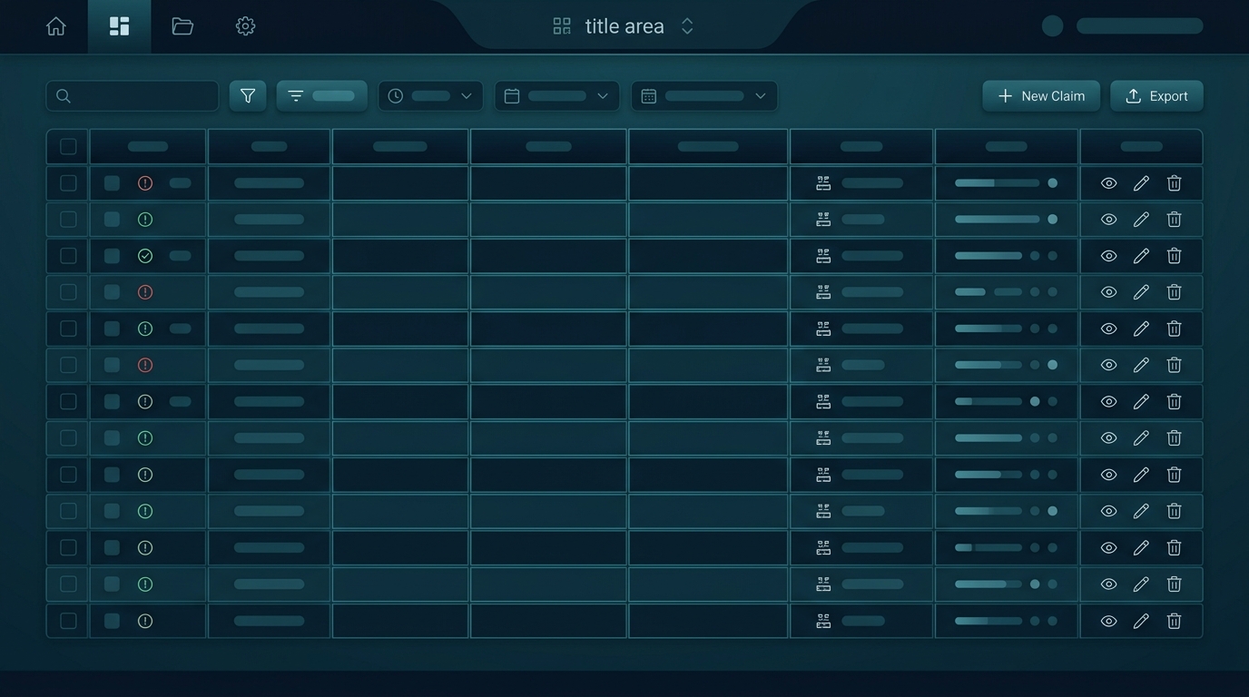Click the pencil icon in the second row
This screenshot has height=697, width=1249.
(x=1141, y=220)
